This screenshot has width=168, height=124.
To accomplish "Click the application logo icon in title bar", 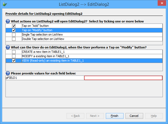I will coord(5,4).
